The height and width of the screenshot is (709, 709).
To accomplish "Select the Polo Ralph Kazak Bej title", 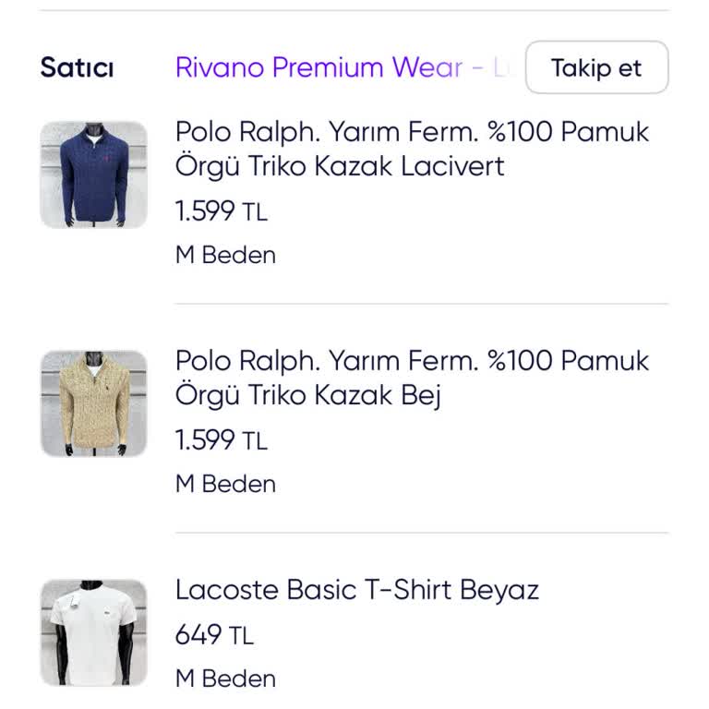I will [x=412, y=378].
